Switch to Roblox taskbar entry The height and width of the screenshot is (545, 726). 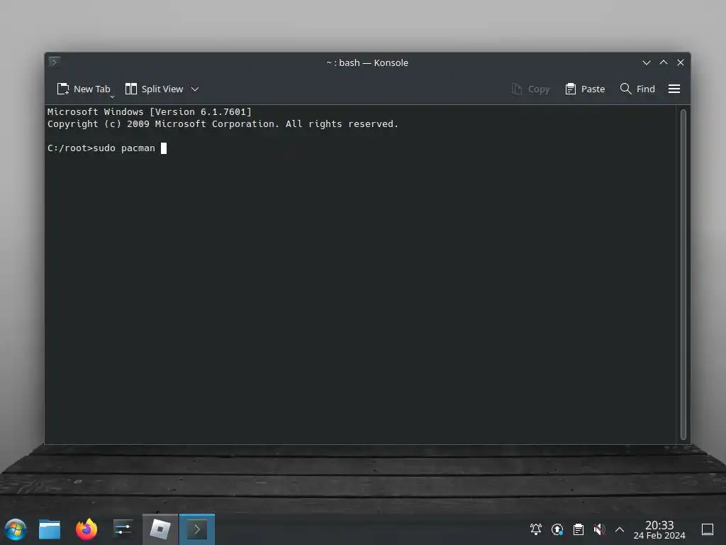point(160,529)
